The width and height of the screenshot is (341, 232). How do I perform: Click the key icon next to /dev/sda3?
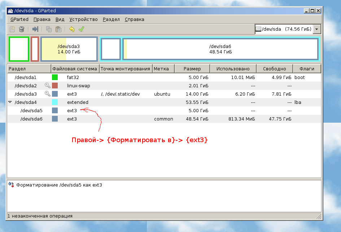pos(47,94)
